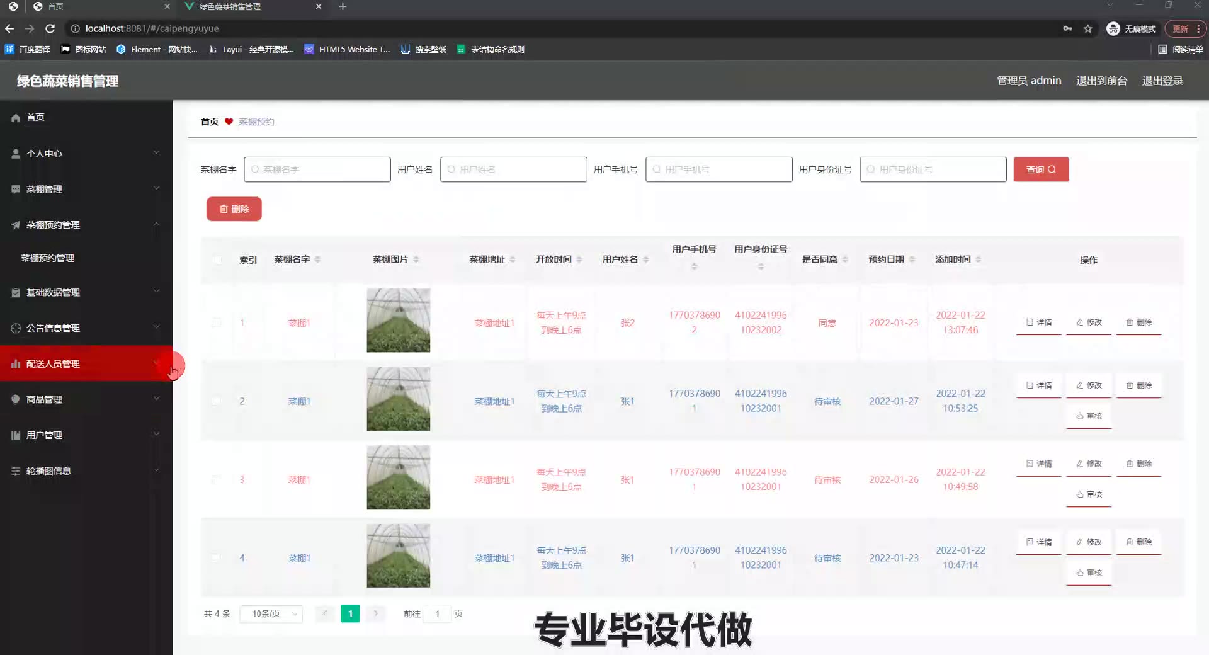Open the password key icon in address bar
The image size is (1209, 655).
[x=1067, y=29]
